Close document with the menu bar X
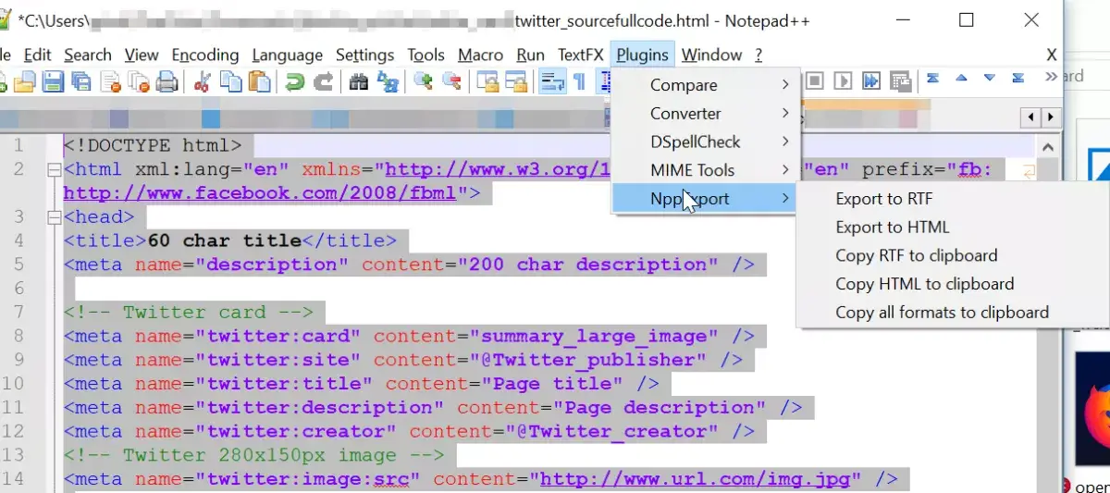The width and height of the screenshot is (1110, 493). pyautogui.click(x=1051, y=55)
